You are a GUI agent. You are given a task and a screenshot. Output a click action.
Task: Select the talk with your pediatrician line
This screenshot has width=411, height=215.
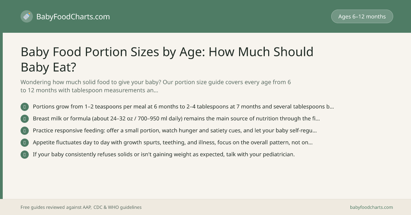click(164, 154)
